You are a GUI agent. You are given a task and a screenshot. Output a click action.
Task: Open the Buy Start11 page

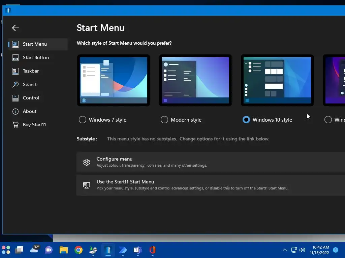pos(38,125)
